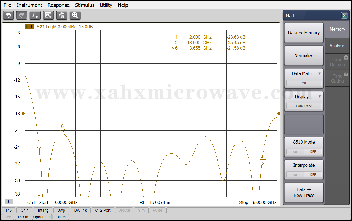Click the Redo arrow icon

point(22,15)
